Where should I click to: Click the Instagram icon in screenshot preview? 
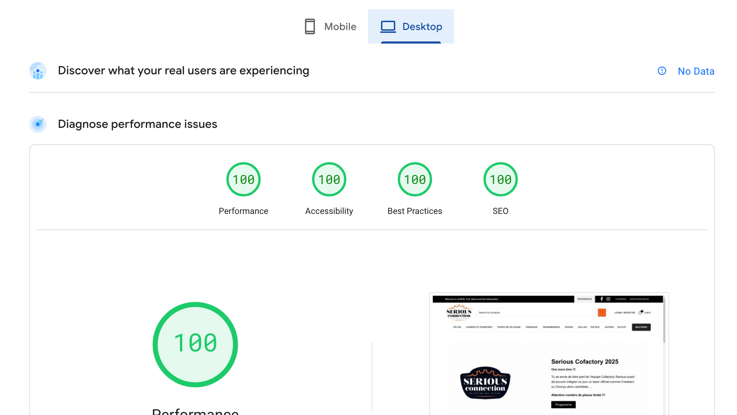coord(608,299)
